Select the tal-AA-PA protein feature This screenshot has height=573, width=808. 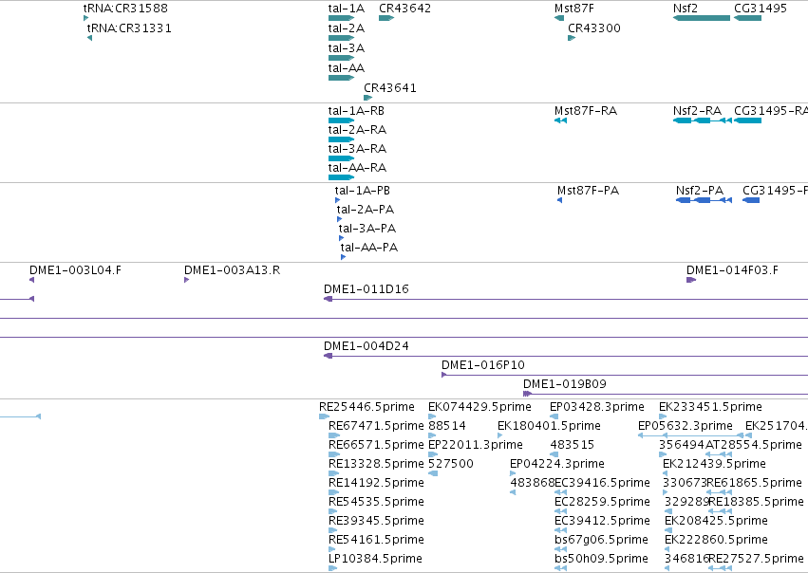click(343, 257)
